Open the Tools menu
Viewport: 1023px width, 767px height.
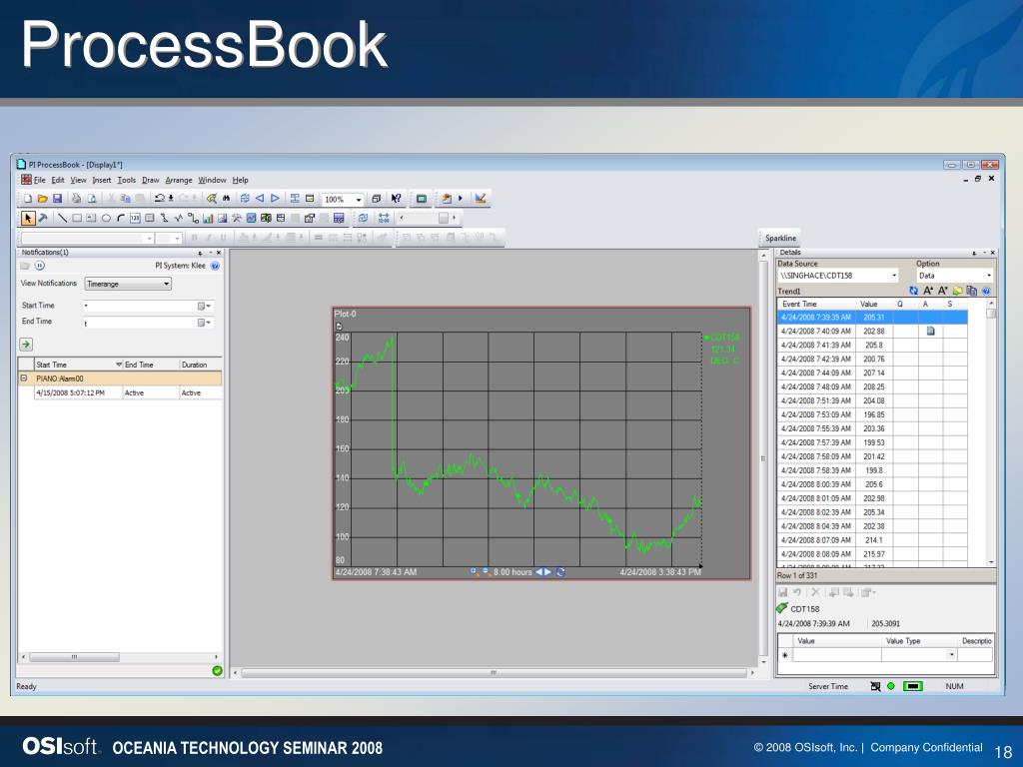tap(127, 180)
